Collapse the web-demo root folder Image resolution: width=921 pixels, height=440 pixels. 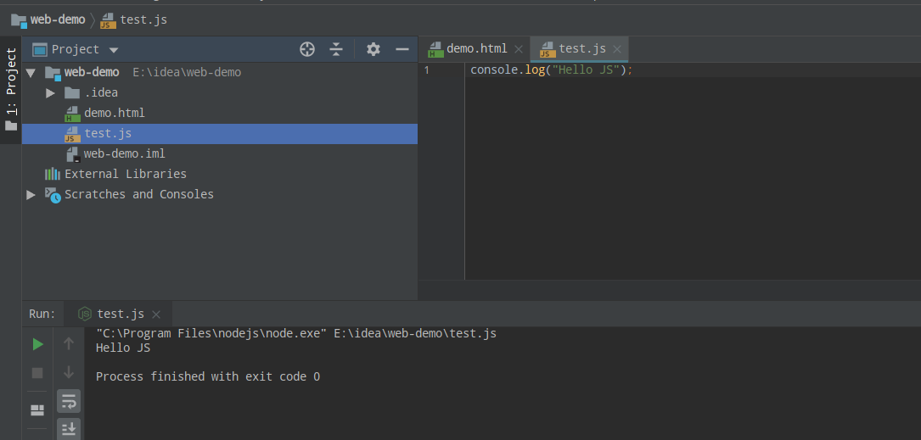point(31,73)
